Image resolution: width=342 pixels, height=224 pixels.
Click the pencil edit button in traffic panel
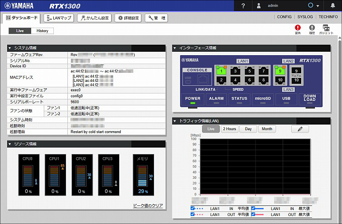(x=300, y=129)
